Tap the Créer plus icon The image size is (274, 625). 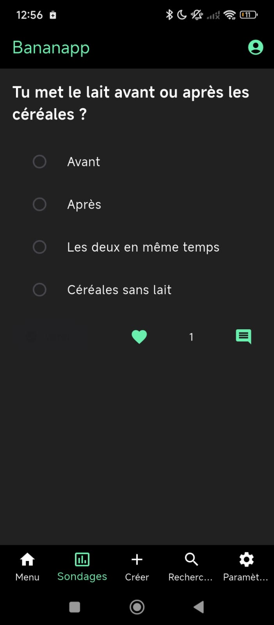[137, 566]
